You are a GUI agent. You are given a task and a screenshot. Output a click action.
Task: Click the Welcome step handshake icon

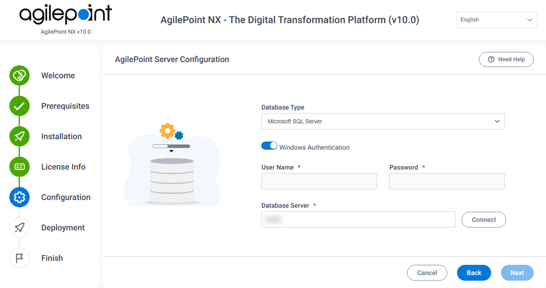pos(19,76)
